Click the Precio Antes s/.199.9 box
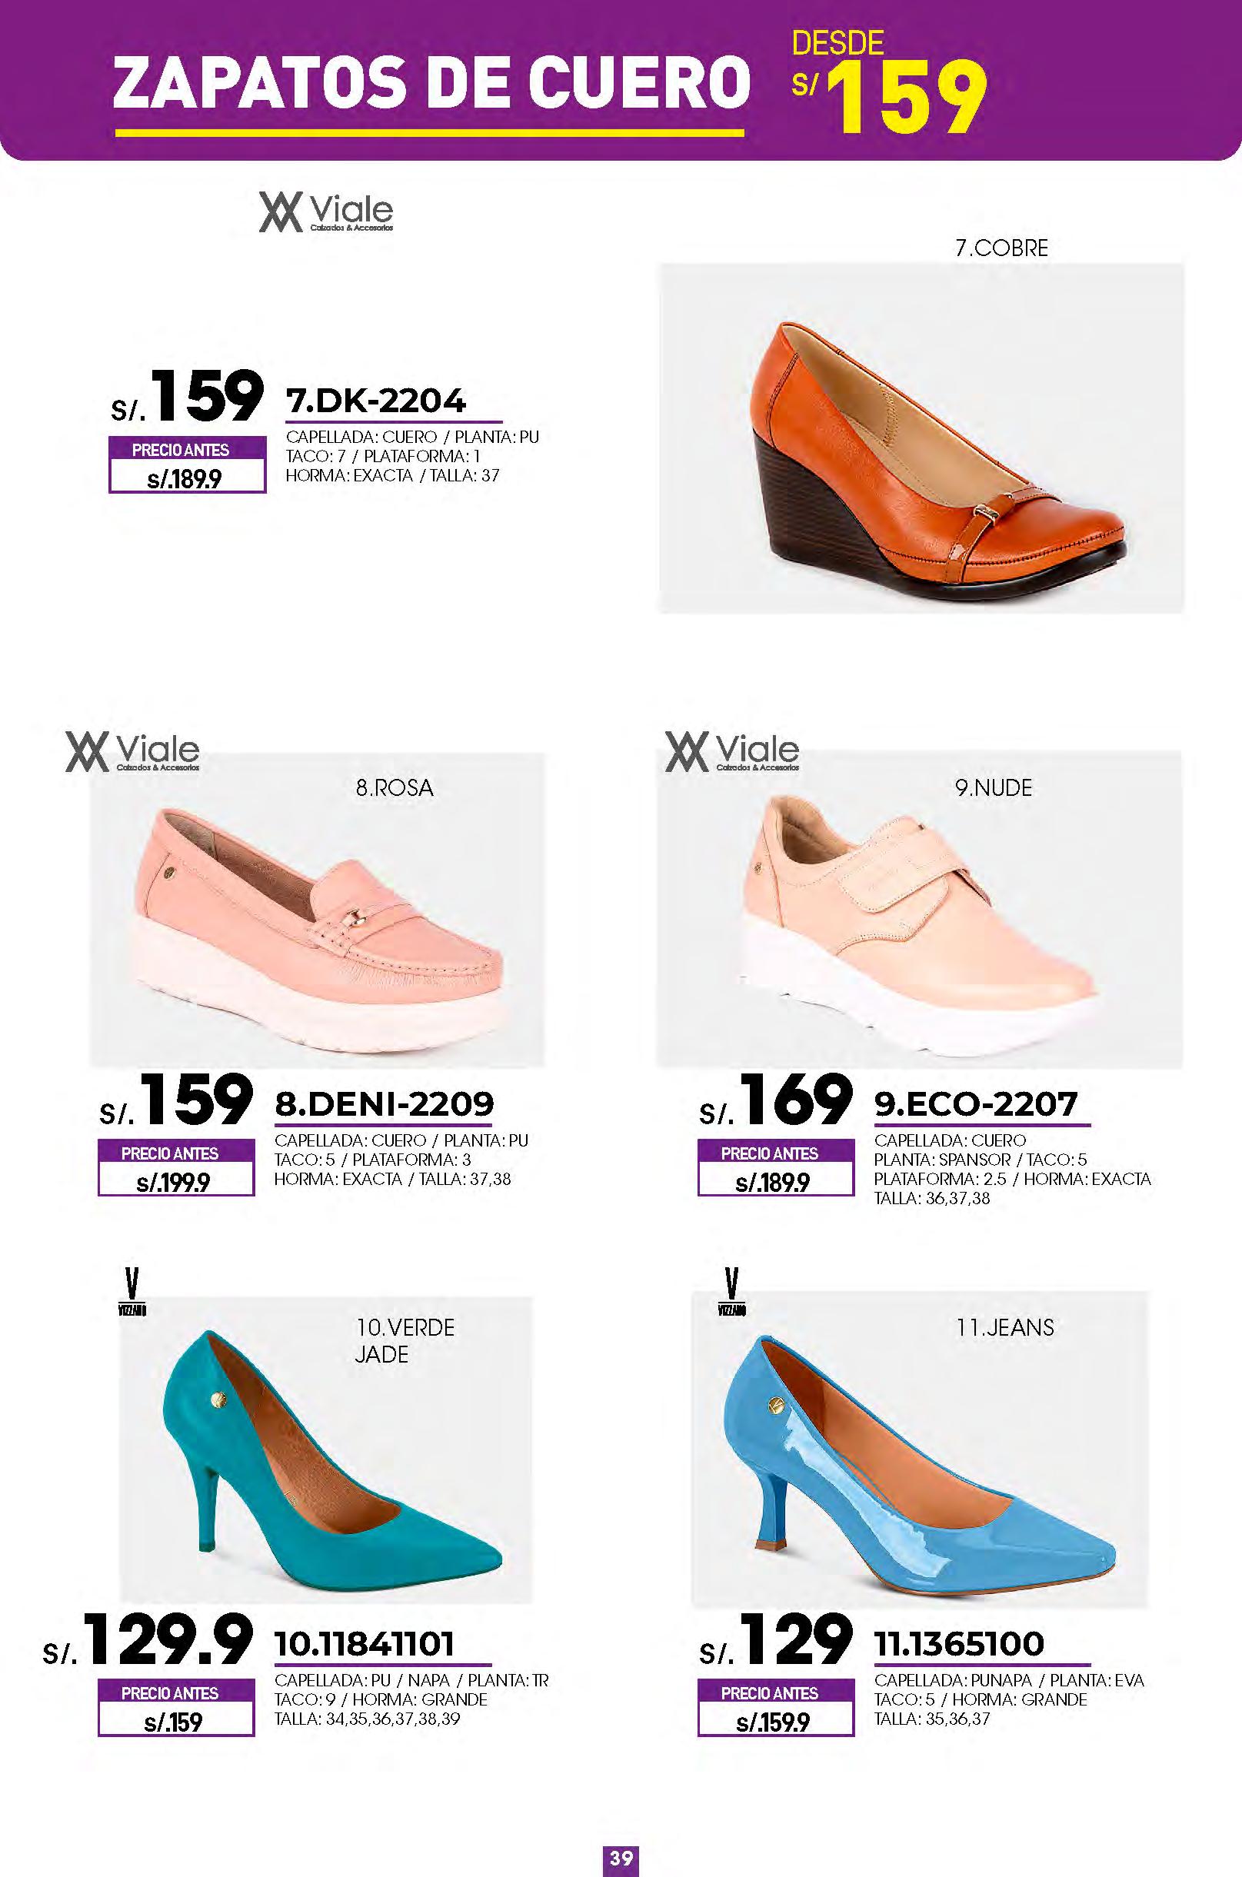Screen dimensions: 1242x1877 [176, 1167]
